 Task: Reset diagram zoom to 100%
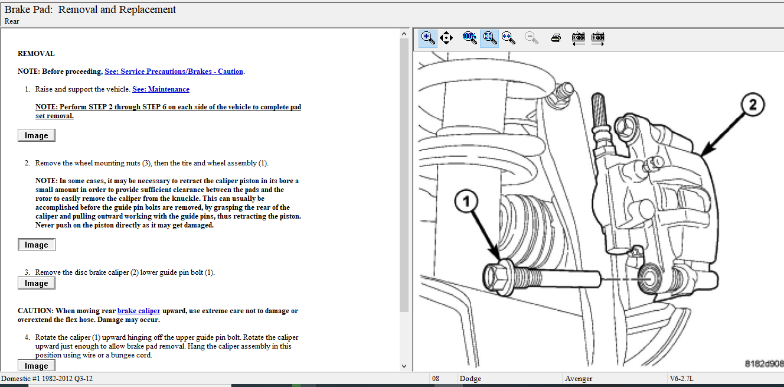pyautogui.click(x=470, y=38)
